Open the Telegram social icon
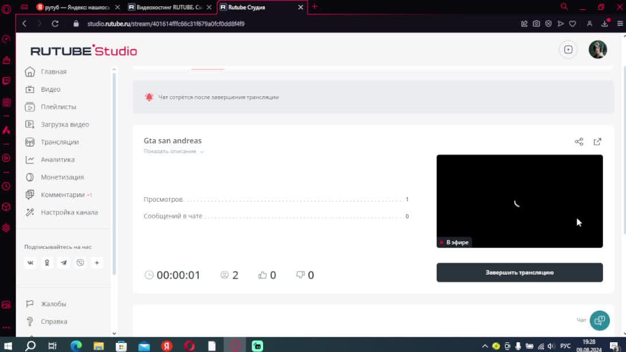Viewport: 626px width, 352px height. point(64,263)
